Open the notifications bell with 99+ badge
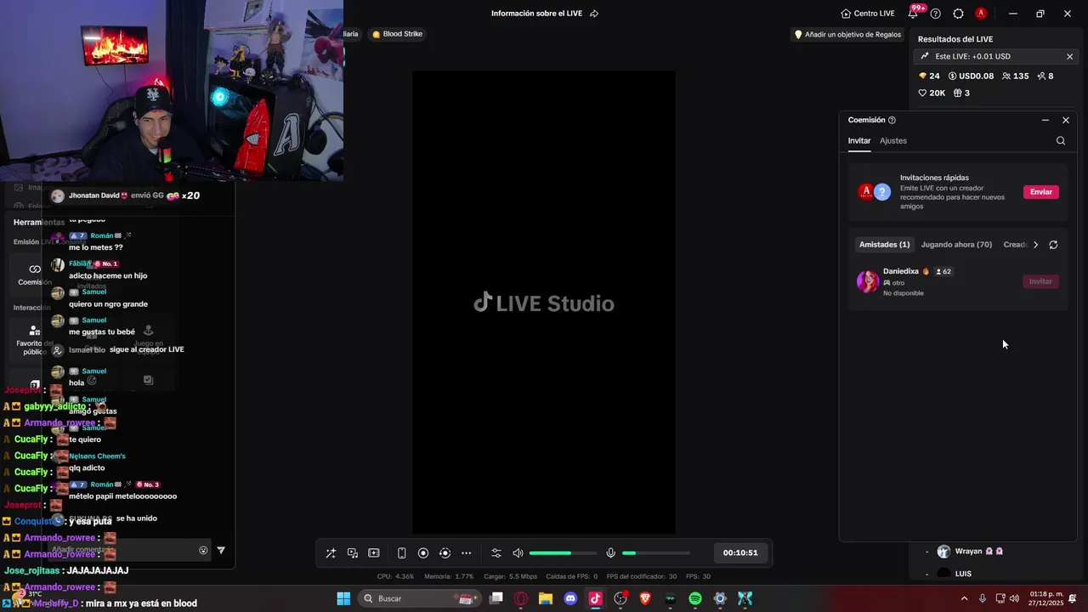The height and width of the screenshot is (612, 1088). 915,13
